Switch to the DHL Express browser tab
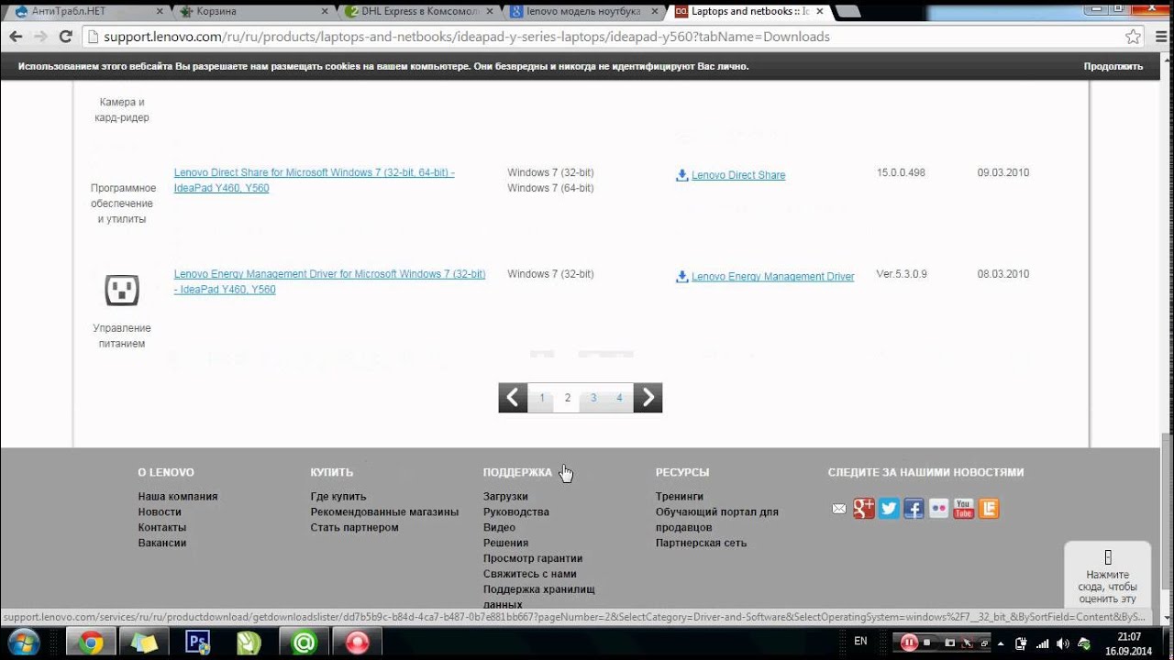The width and height of the screenshot is (1174, 660). [417, 11]
